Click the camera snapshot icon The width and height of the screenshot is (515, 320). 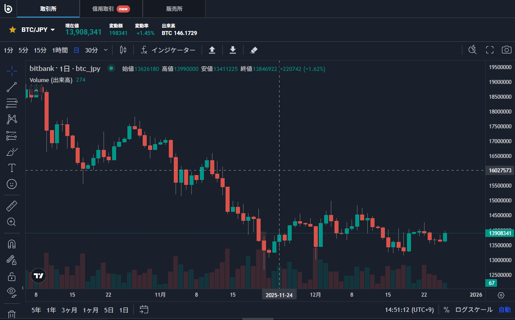506,50
